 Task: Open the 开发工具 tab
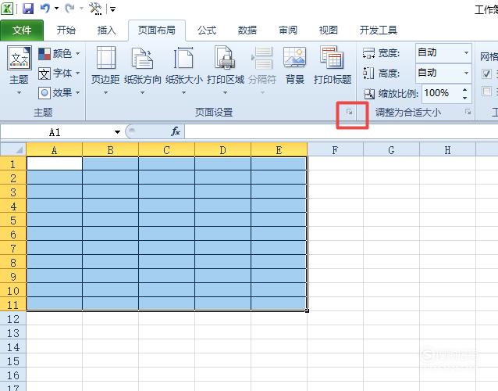coord(379,30)
